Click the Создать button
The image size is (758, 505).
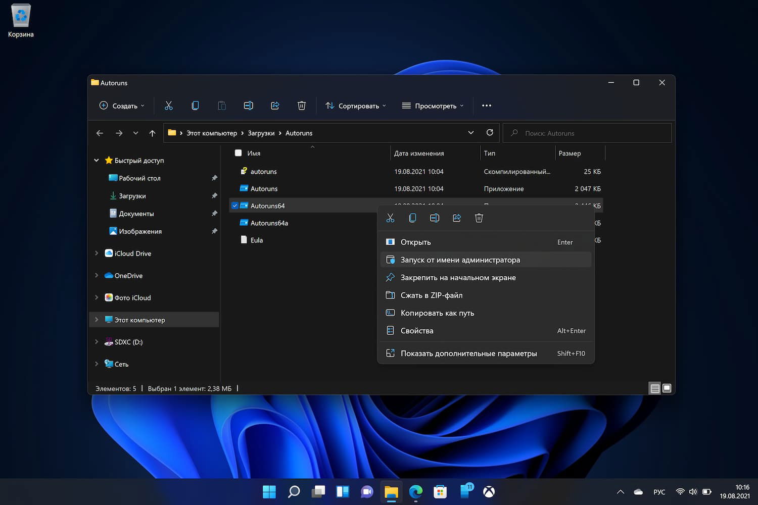(x=122, y=106)
